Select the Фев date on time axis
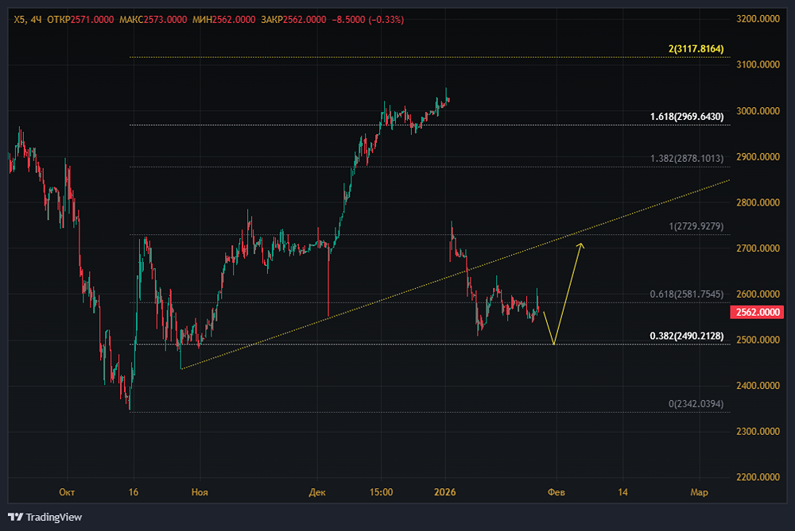The image size is (795, 531). tap(557, 493)
